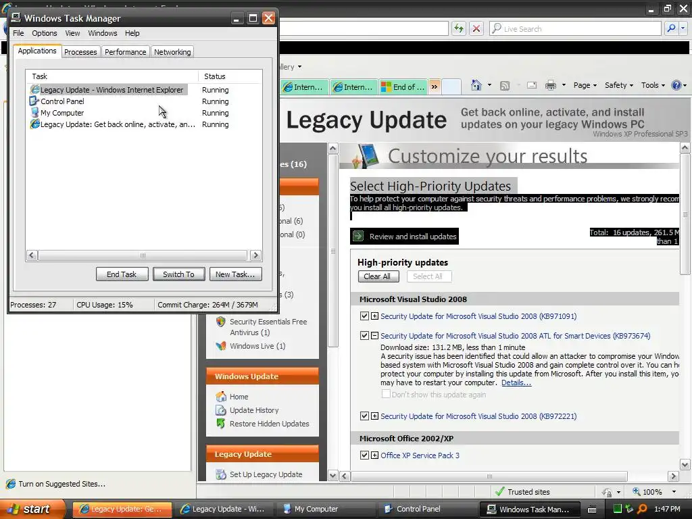Click the green arrow icon on Review and install
This screenshot has width=692, height=519.
point(358,236)
